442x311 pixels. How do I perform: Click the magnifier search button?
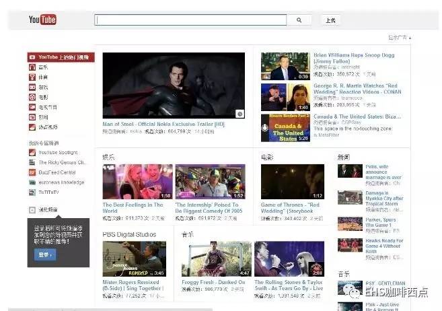299,20
